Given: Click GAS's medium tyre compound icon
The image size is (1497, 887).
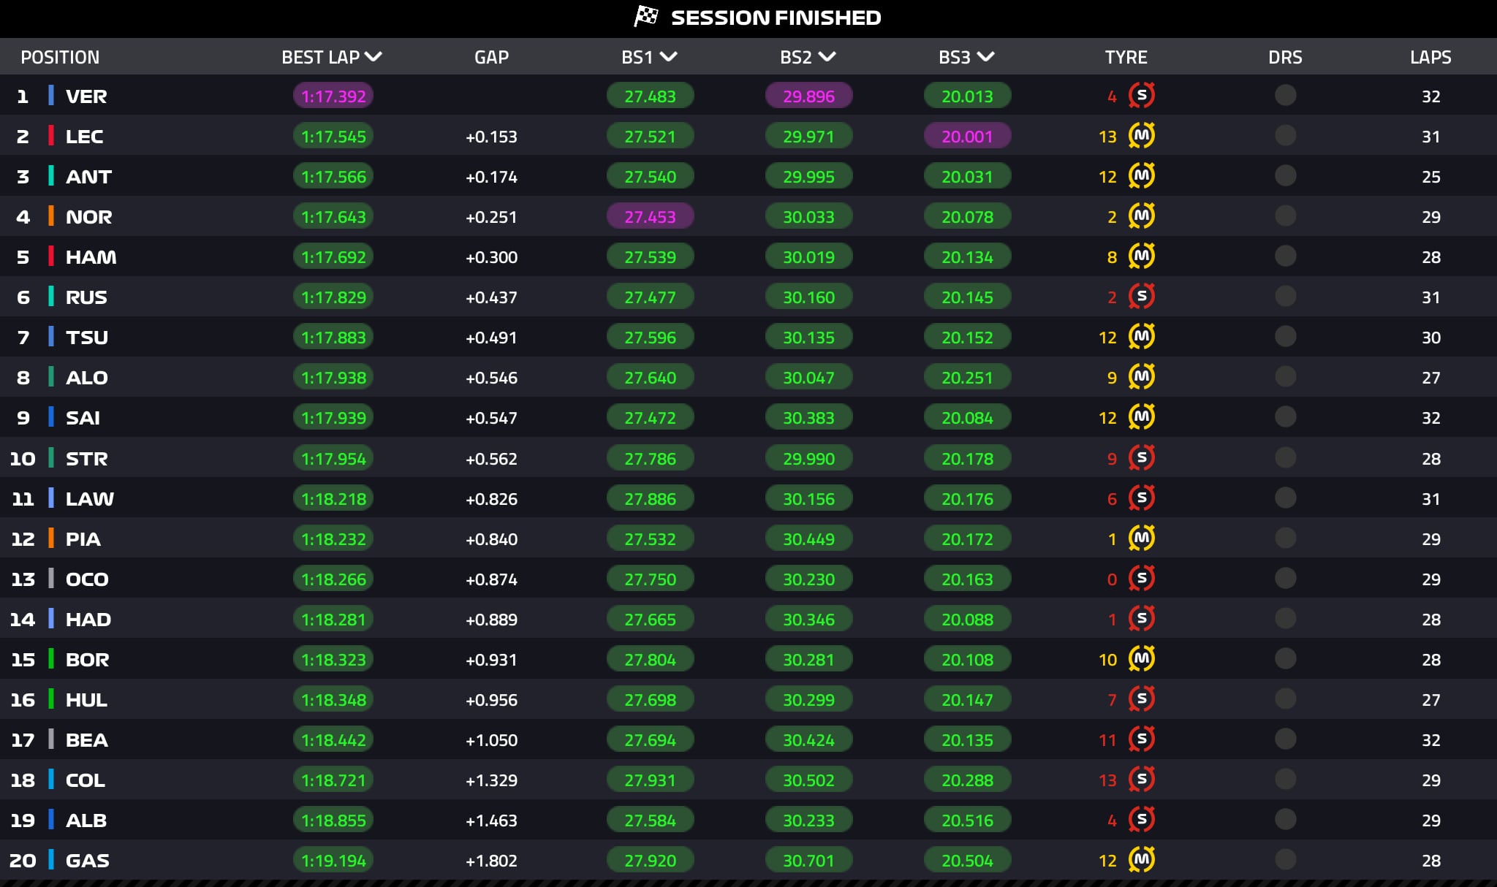Looking at the screenshot, I should [1141, 860].
